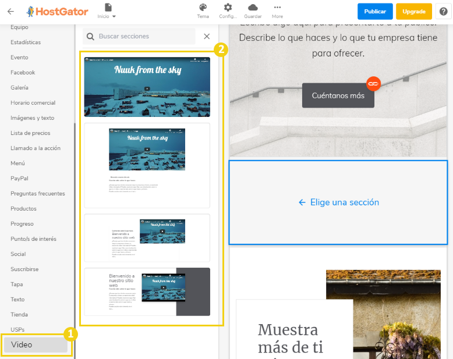The image size is (453, 359).
Task: Open the help question mark icon
Action: coord(443,12)
